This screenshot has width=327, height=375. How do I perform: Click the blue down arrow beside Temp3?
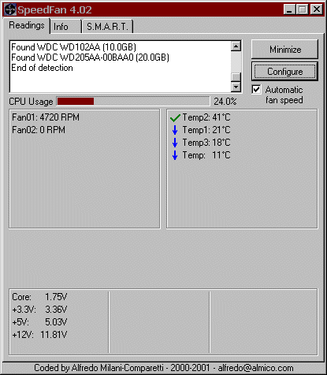(x=175, y=143)
